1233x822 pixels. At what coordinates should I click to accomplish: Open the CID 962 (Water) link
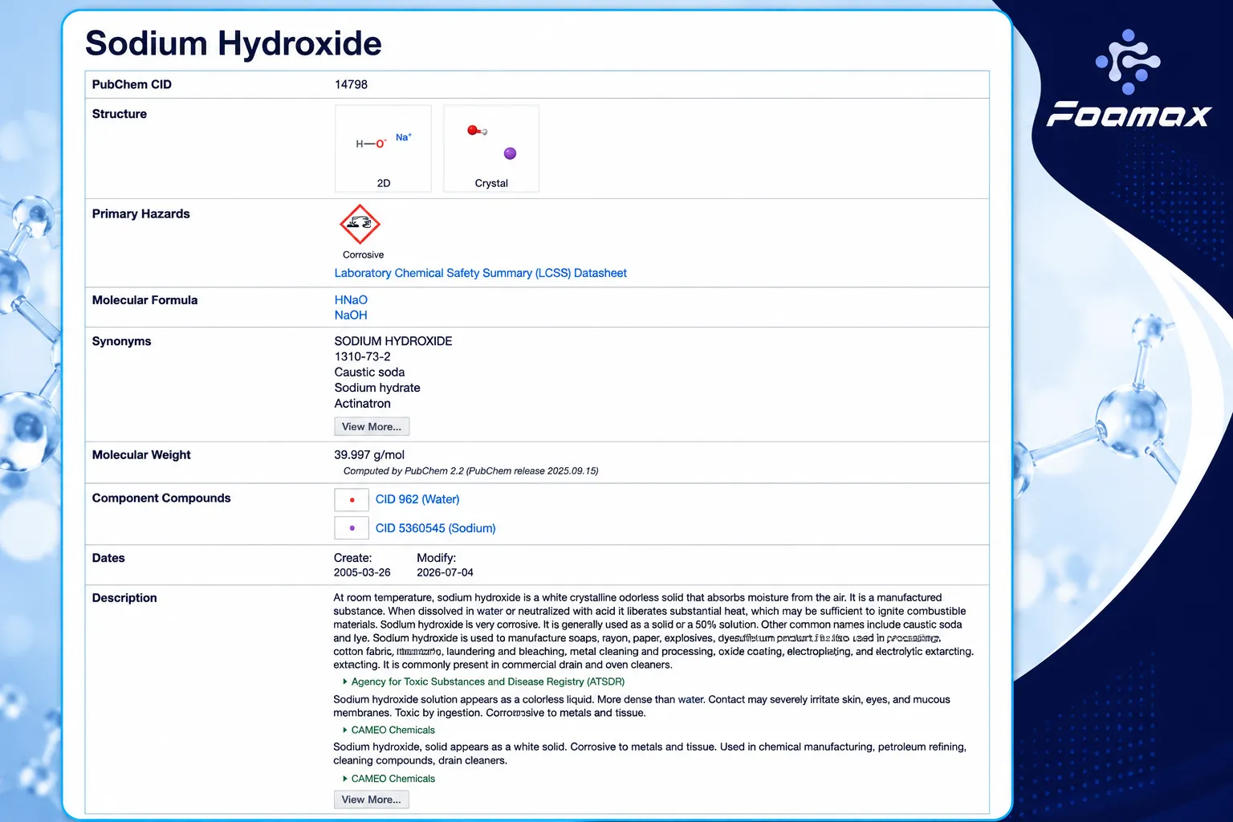pos(417,499)
